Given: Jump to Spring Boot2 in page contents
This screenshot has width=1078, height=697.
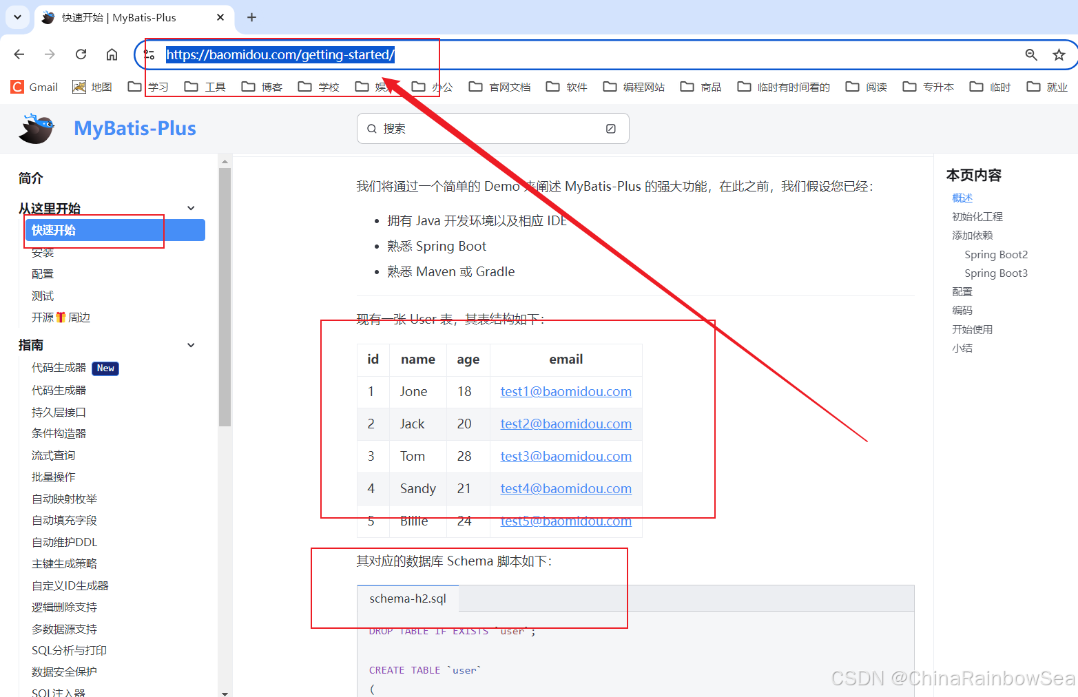Looking at the screenshot, I should [x=996, y=254].
